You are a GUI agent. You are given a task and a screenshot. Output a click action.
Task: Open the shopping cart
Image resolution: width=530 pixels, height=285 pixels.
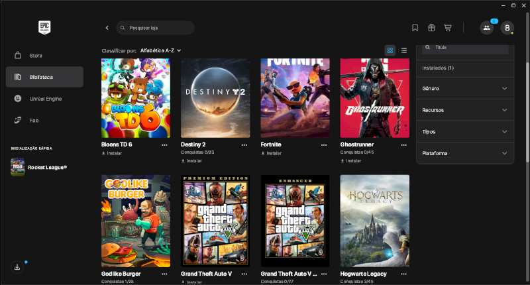tap(448, 28)
